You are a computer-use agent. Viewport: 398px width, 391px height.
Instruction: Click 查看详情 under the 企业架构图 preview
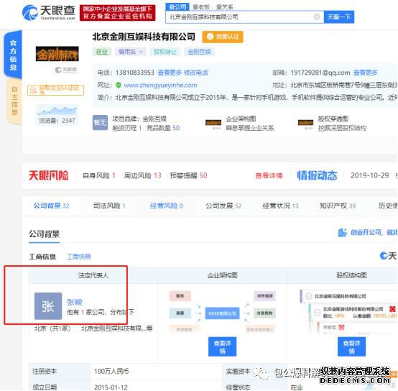click(x=223, y=347)
